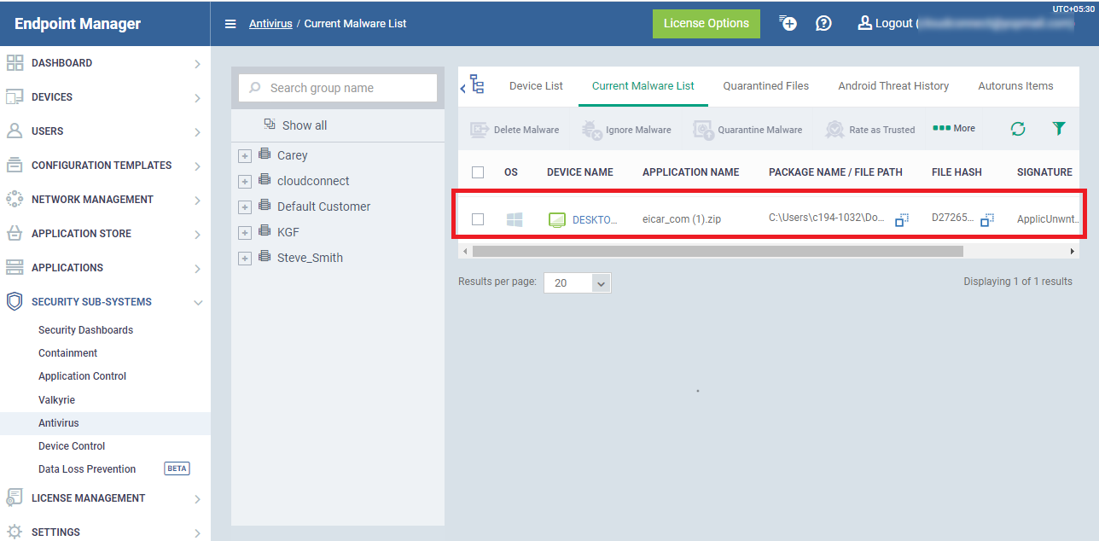Click in the Search group name field

click(338, 88)
